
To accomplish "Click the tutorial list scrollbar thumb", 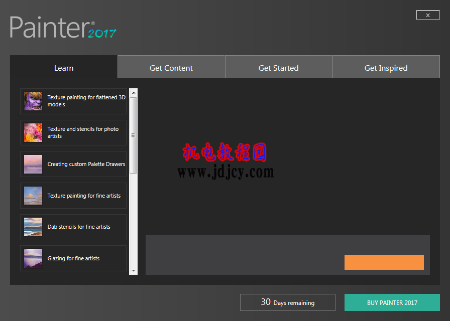I will (x=134, y=135).
